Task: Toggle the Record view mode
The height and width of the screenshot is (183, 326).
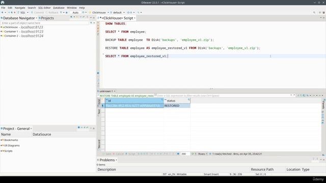Action: 99,144
